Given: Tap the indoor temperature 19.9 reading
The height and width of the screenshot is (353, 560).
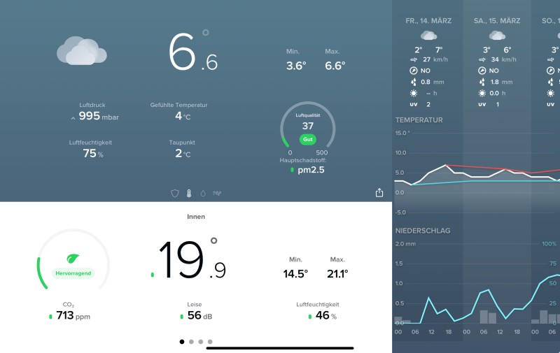Looking at the screenshot, I should [x=192, y=259].
